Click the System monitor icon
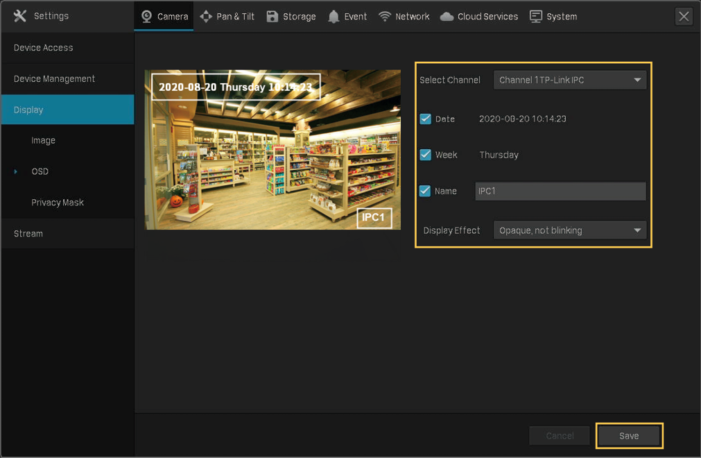Viewport: 701px width, 458px height. (x=535, y=17)
